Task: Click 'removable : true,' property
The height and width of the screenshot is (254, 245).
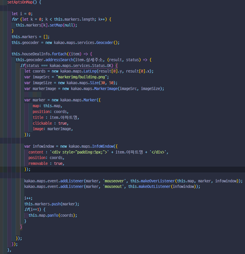Action: tap(47, 163)
